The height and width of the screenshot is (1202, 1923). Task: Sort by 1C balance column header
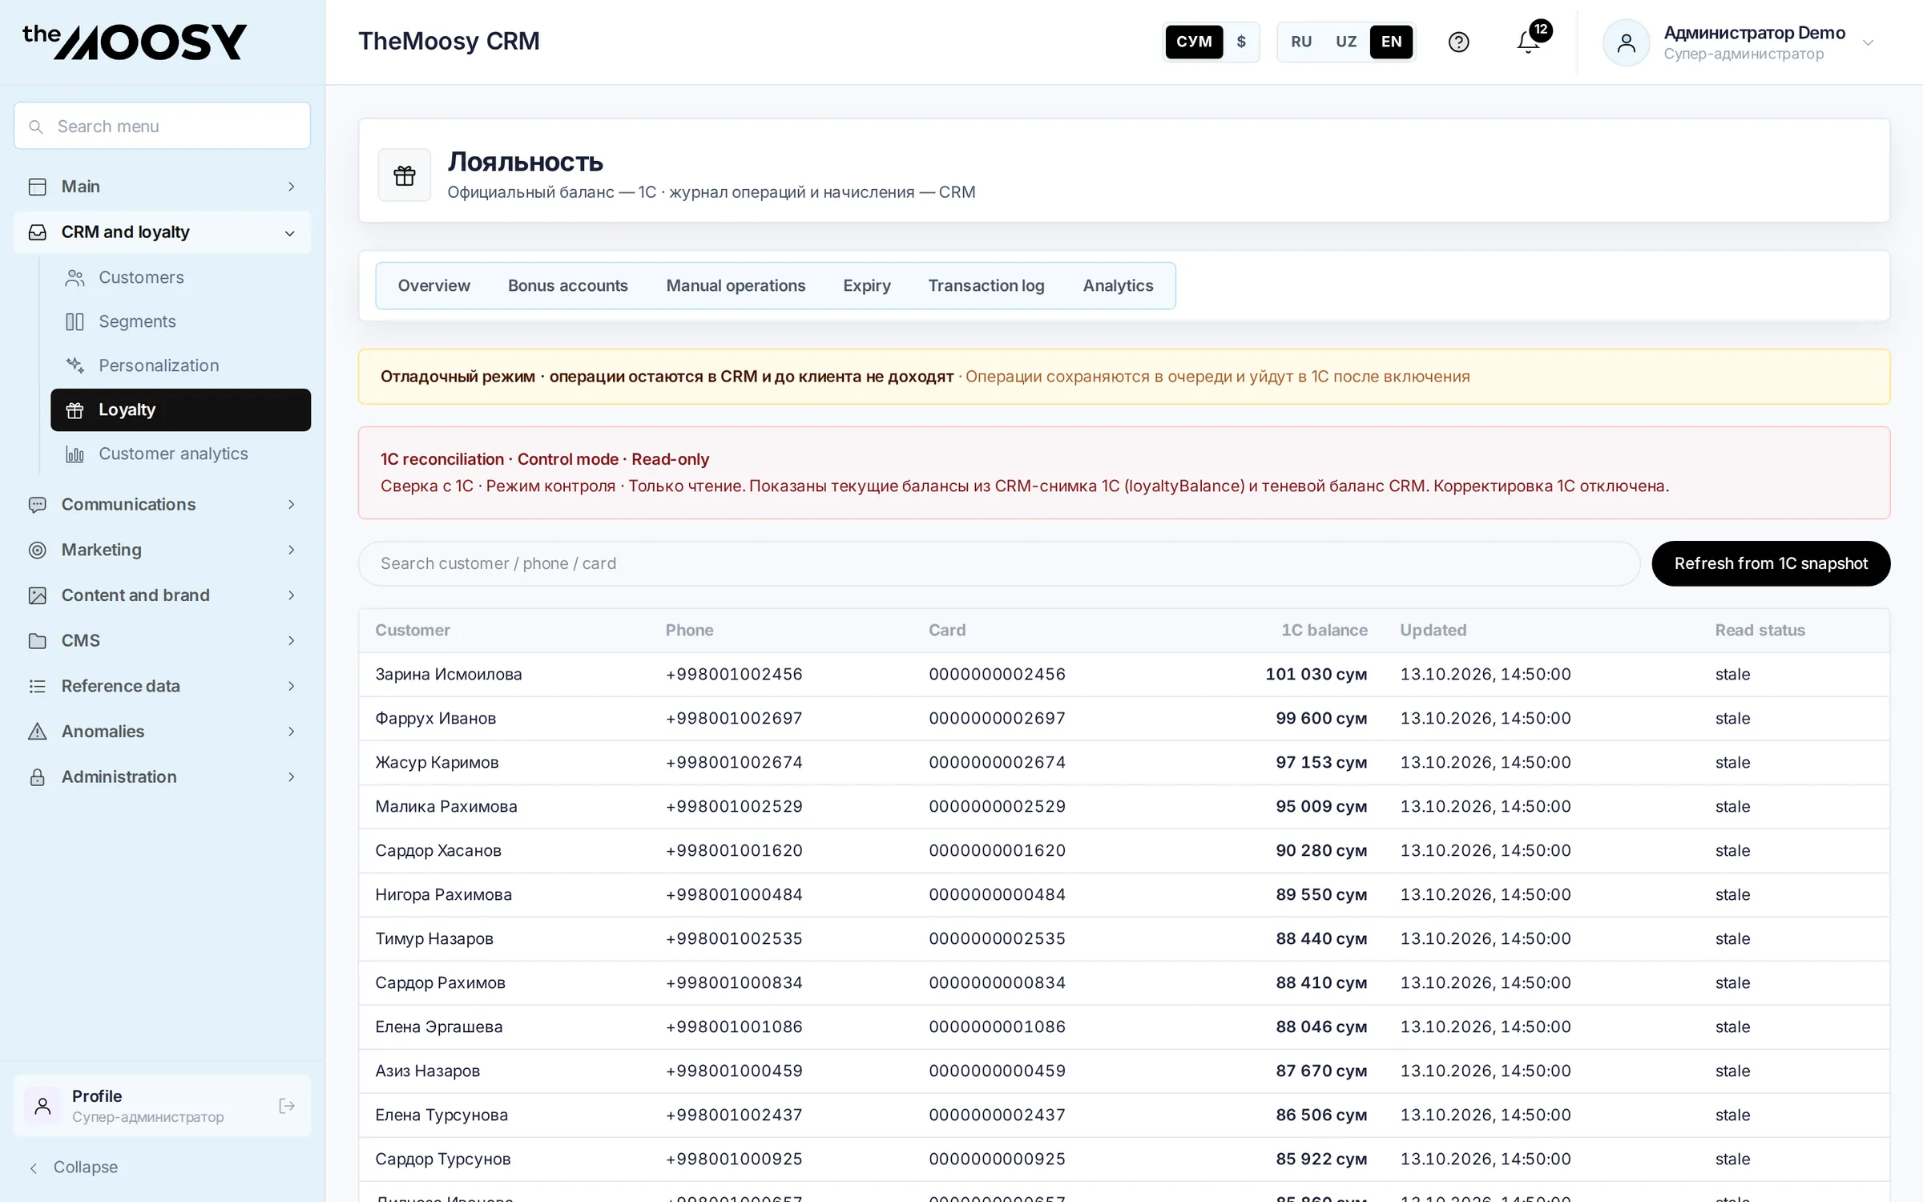click(1324, 631)
